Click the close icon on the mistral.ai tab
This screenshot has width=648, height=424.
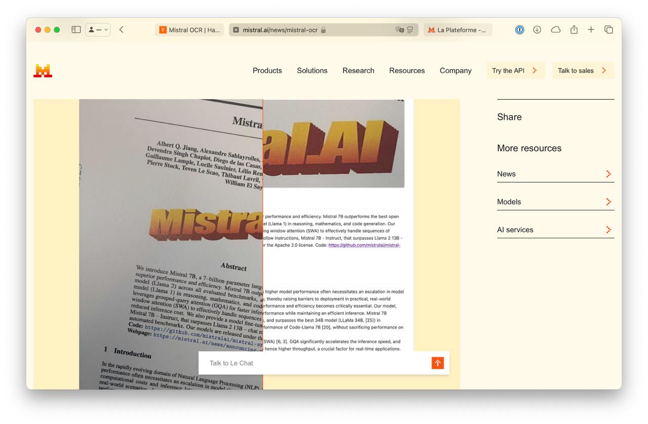tap(236, 30)
